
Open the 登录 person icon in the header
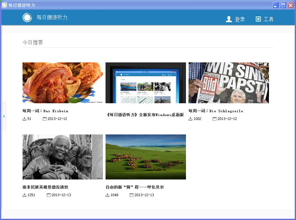point(229,19)
